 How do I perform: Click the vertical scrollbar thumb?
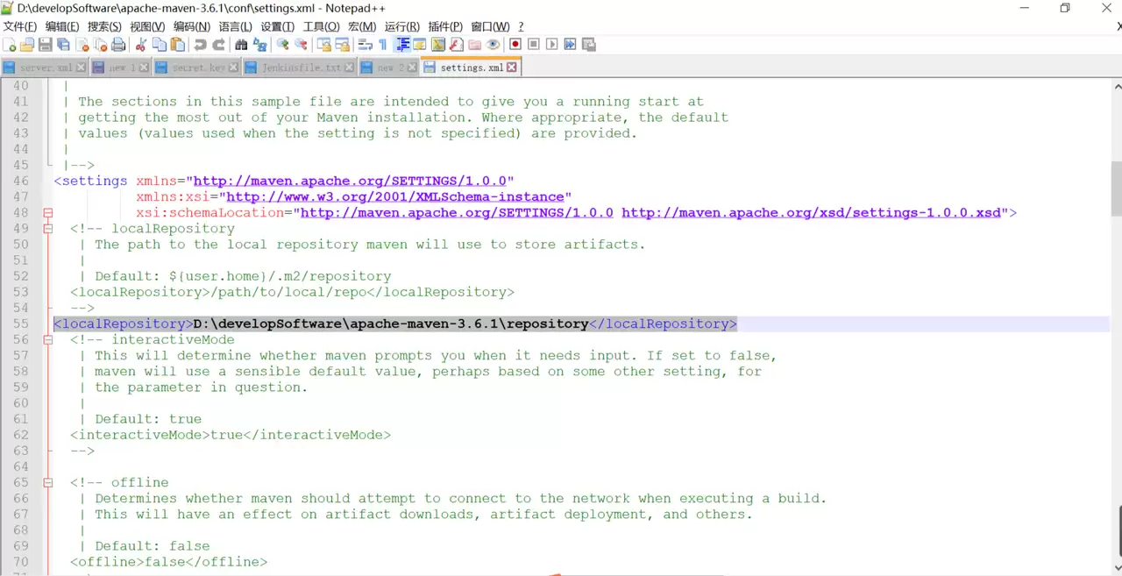[1117, 188]
